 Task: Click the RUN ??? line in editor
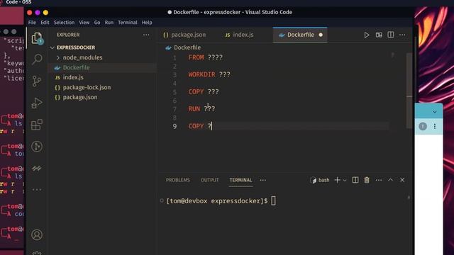coord(201,109)
